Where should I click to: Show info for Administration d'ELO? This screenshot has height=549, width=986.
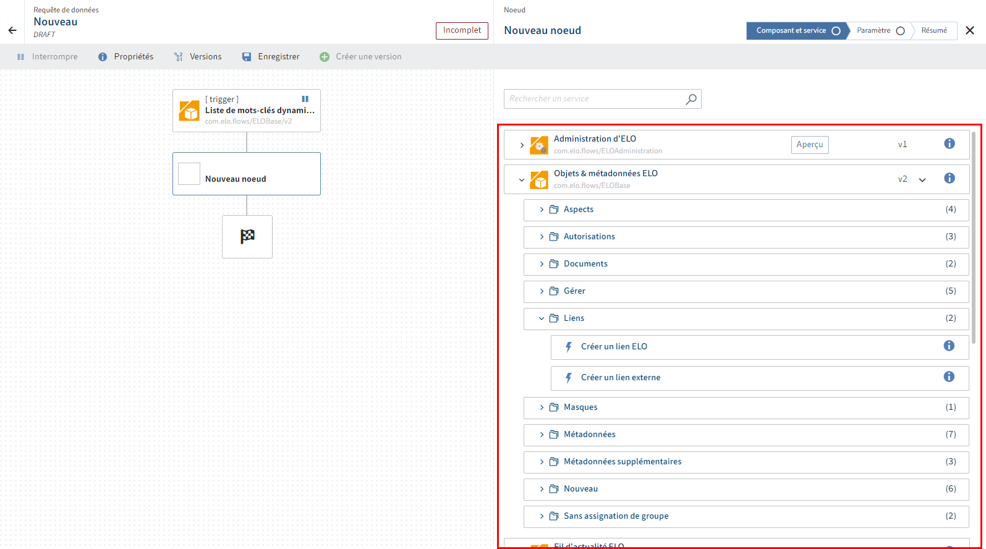coord(950,143)
